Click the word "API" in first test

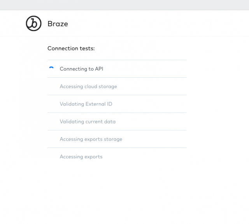click(99, 69)
